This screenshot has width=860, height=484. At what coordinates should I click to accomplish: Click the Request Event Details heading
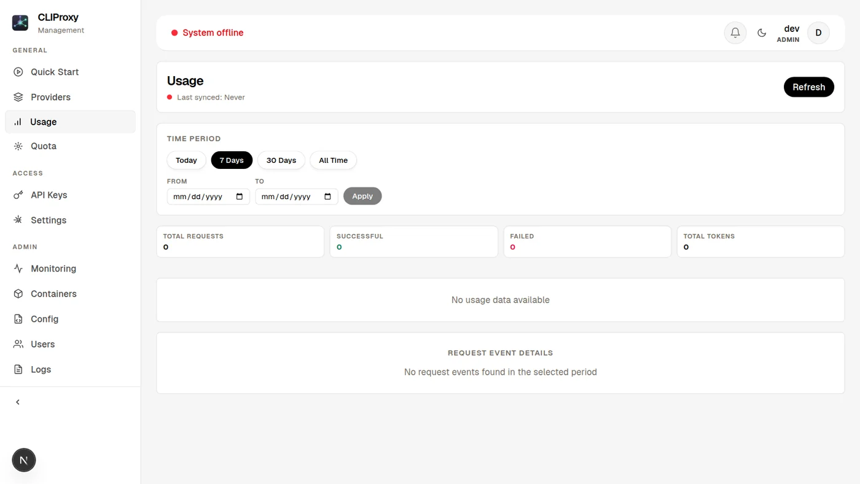click(x=500, y=353)
